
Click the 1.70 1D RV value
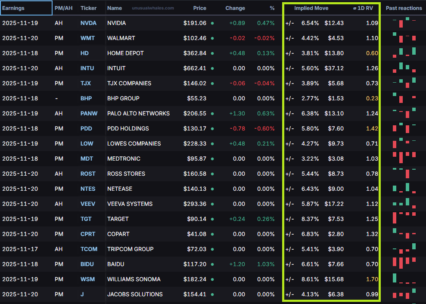coord(372,279)
